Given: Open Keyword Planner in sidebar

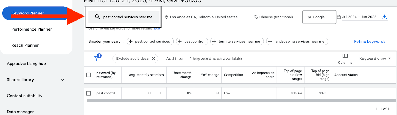Looking at the screenshot, I should (x=36, y=13).
